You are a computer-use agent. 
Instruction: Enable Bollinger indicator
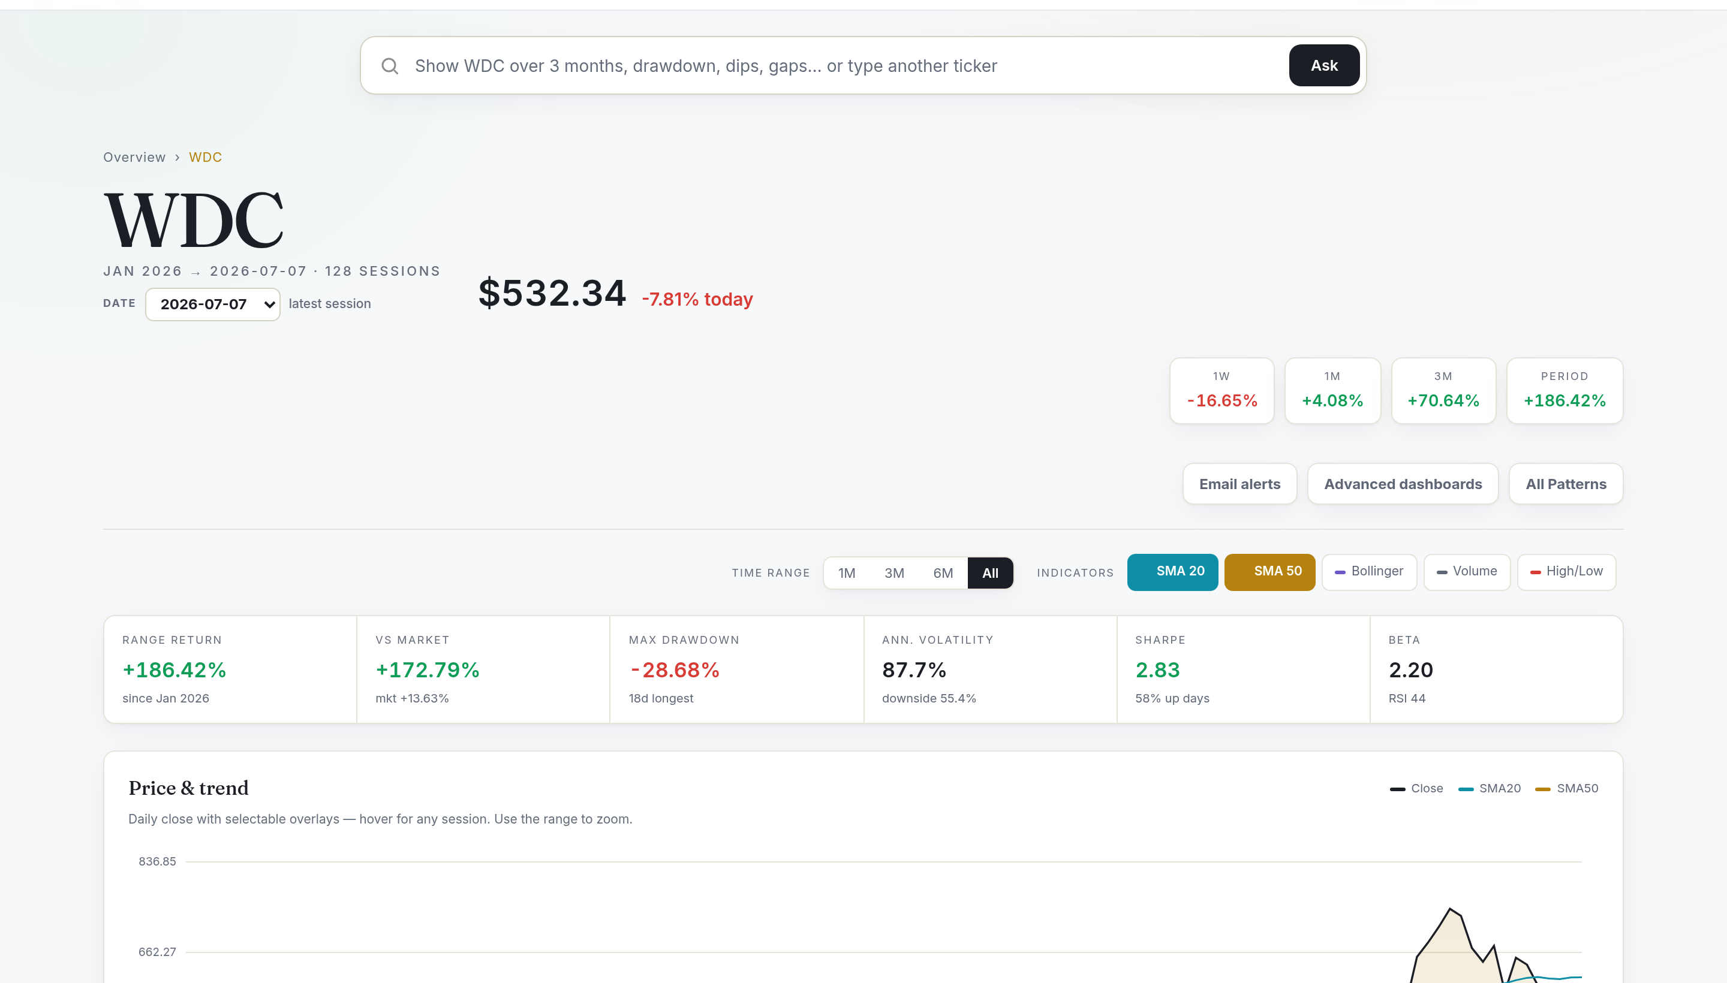(1369, 572)
